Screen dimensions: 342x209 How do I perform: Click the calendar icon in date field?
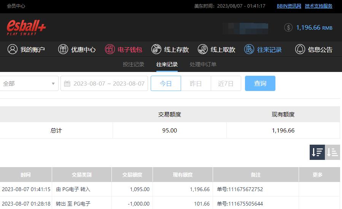(67, 83)
